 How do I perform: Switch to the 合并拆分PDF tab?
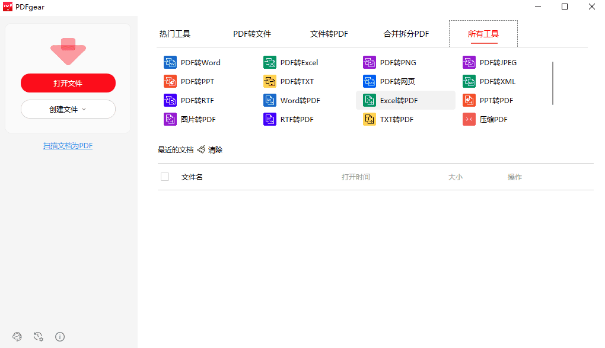405,34
